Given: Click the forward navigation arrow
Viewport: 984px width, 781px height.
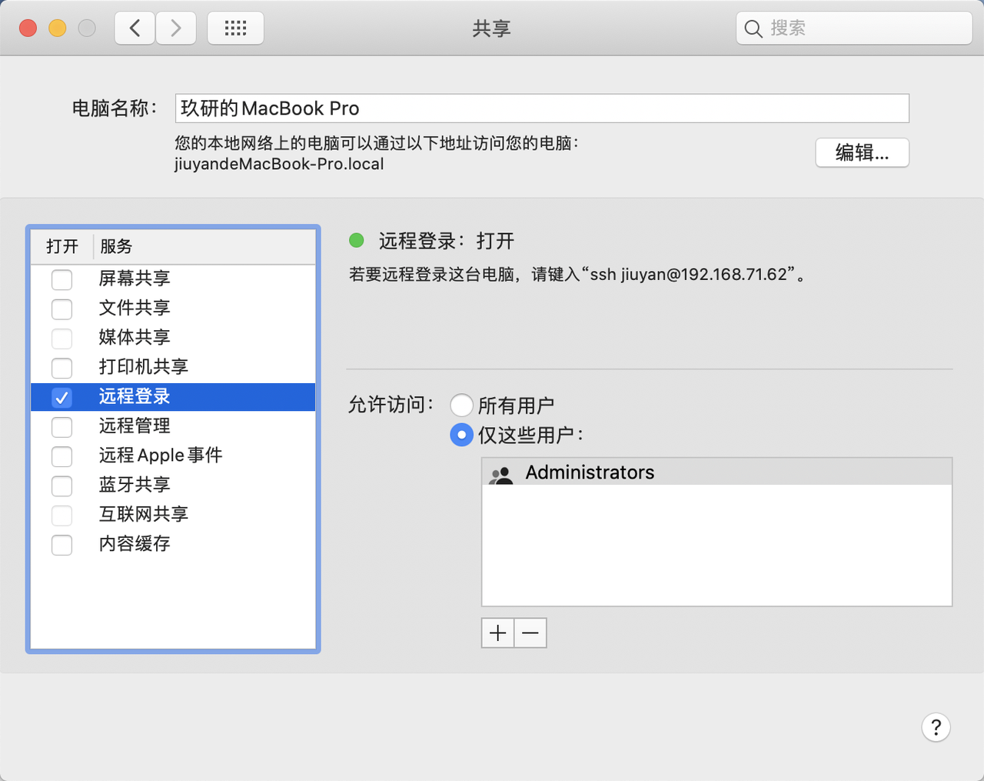Looking at the screenshot, I should 176,28.
